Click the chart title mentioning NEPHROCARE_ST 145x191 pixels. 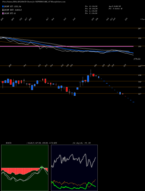tap(34, 2)
